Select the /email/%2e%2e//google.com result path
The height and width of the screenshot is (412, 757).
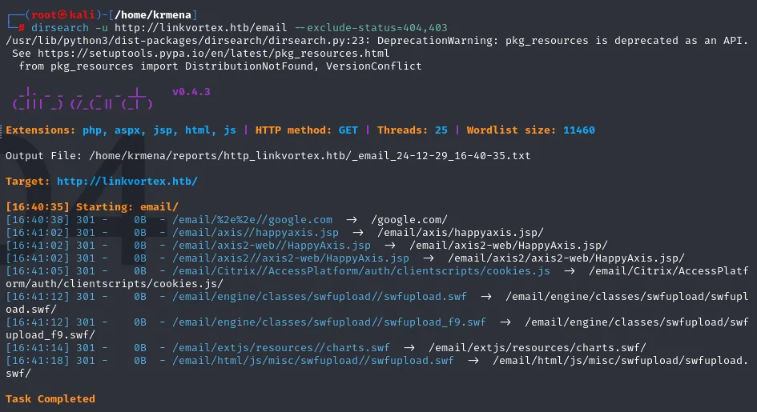(252, 220)
